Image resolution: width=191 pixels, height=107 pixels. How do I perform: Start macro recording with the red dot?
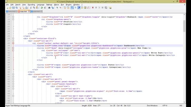click(93, 8)
